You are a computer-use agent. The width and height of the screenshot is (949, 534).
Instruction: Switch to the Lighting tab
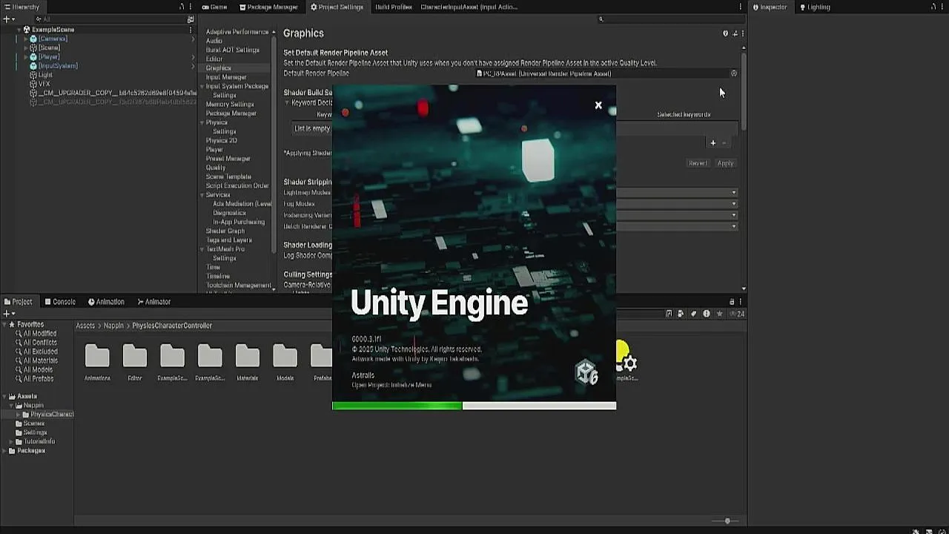pos(815,7)
